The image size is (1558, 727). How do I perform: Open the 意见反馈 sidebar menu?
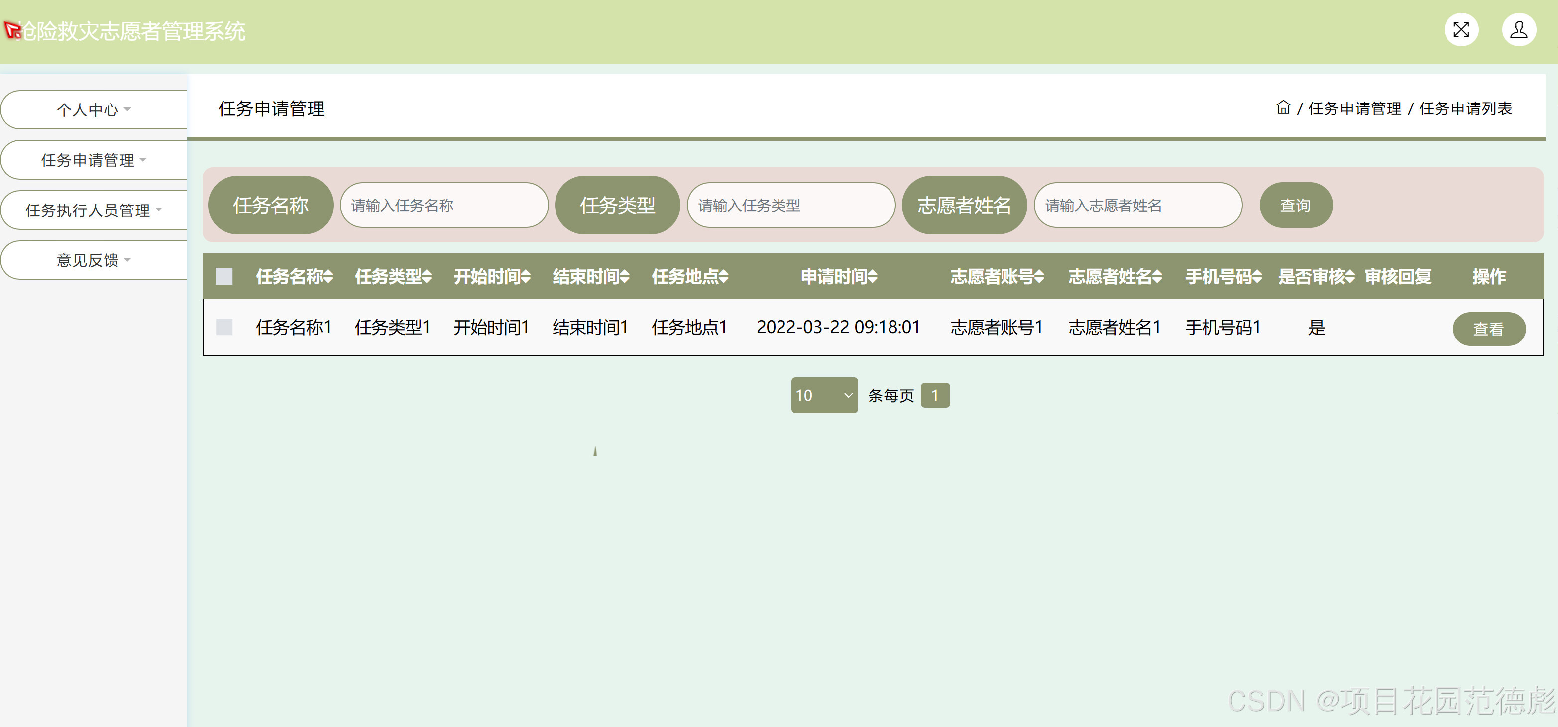point(94,260)
